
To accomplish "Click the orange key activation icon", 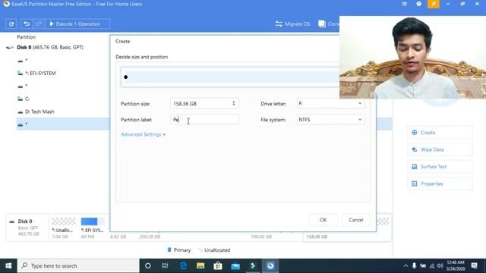I will (x=434, y=4).
